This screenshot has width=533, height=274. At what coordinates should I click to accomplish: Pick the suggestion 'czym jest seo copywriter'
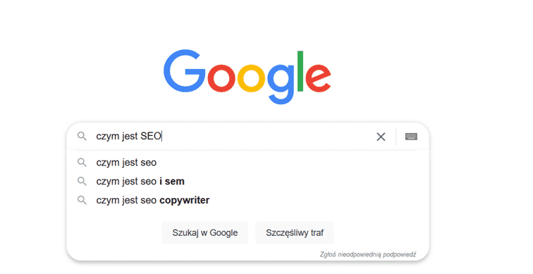pos(247,200)
